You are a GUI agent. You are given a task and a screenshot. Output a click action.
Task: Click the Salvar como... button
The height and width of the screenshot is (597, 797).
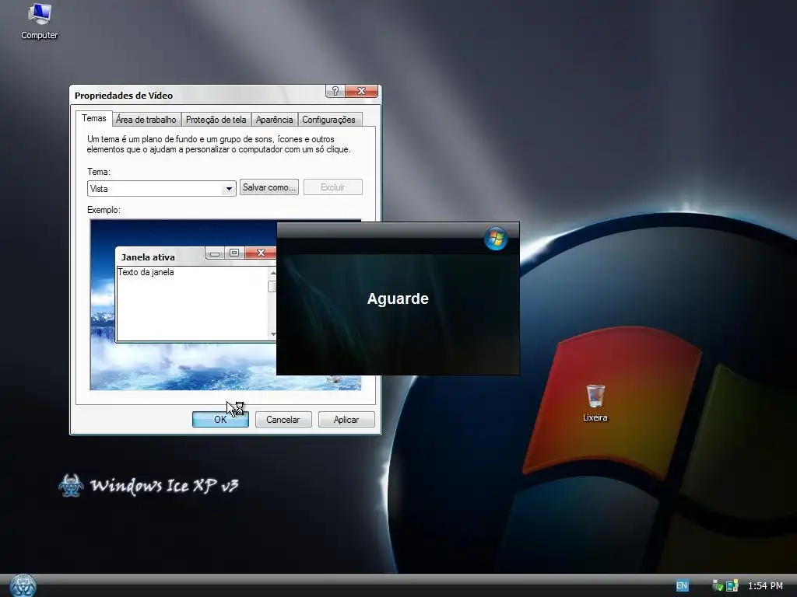click(269, 187)
